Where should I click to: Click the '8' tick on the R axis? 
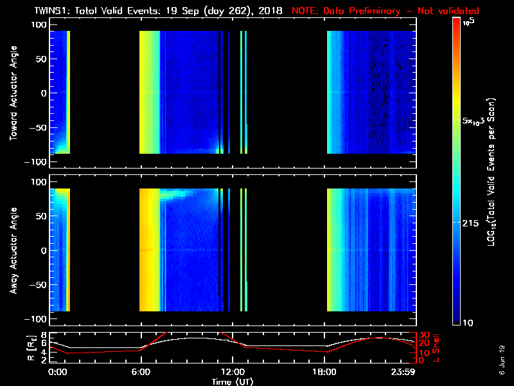tap(43, 335)
